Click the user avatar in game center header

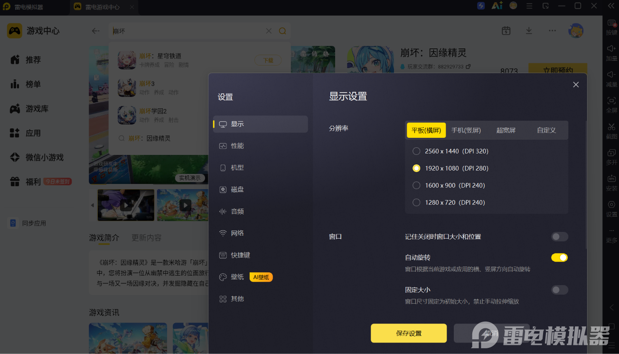(576, 31)
